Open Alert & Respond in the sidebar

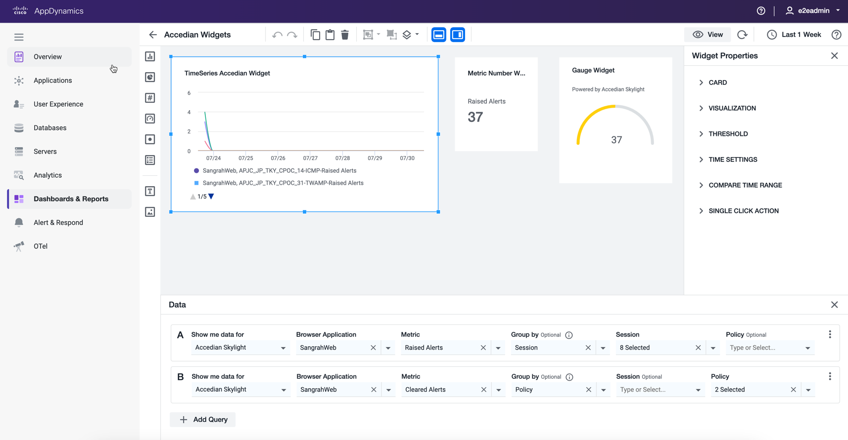pos(70,223)
